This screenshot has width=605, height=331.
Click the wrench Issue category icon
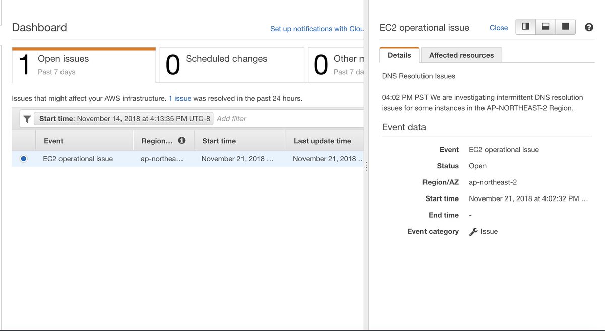[x=473, y=232]
